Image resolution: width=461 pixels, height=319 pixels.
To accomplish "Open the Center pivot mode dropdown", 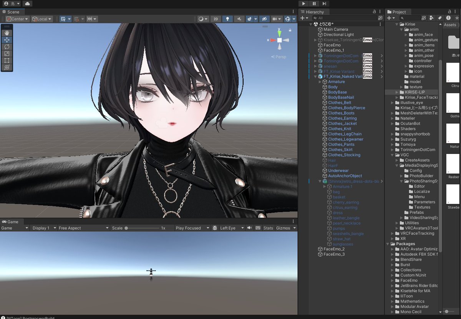I will [17, 19].
